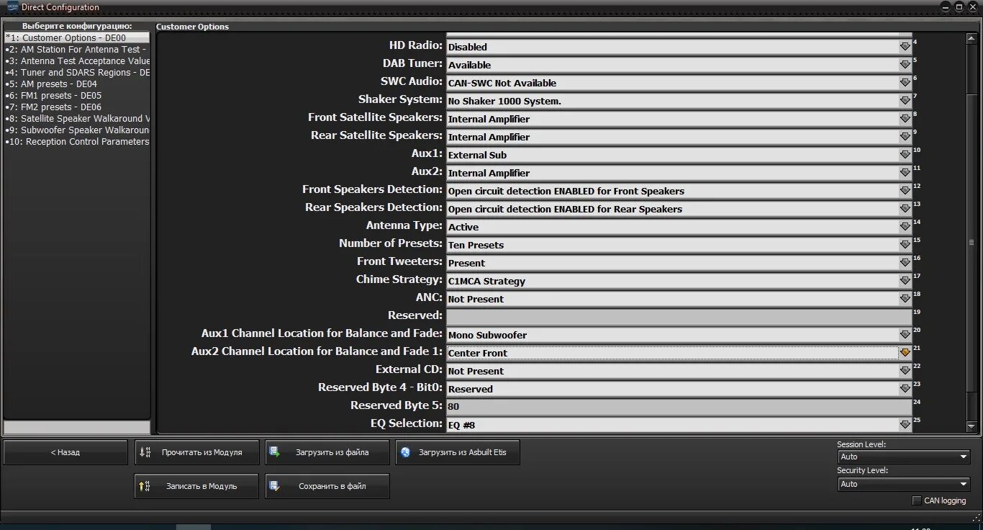Select 4: Tuner and SDARS Regions
This screenshot has width=983, height=530.
(77, 72)
